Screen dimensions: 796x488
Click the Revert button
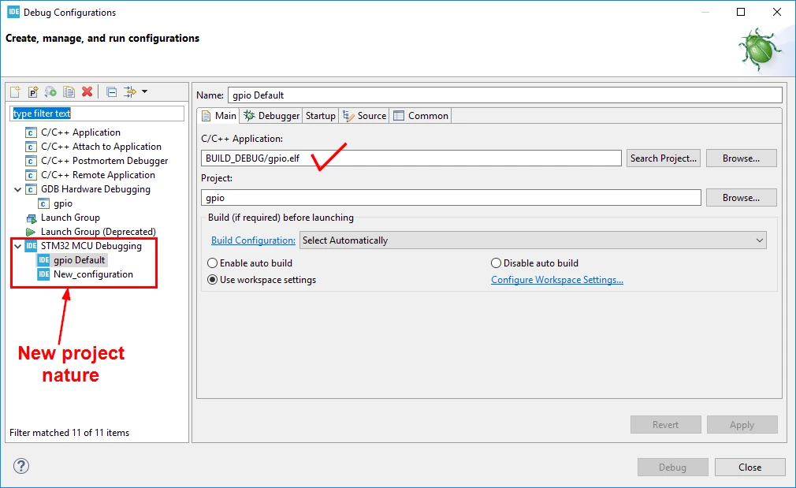click(x=665, y=424)
